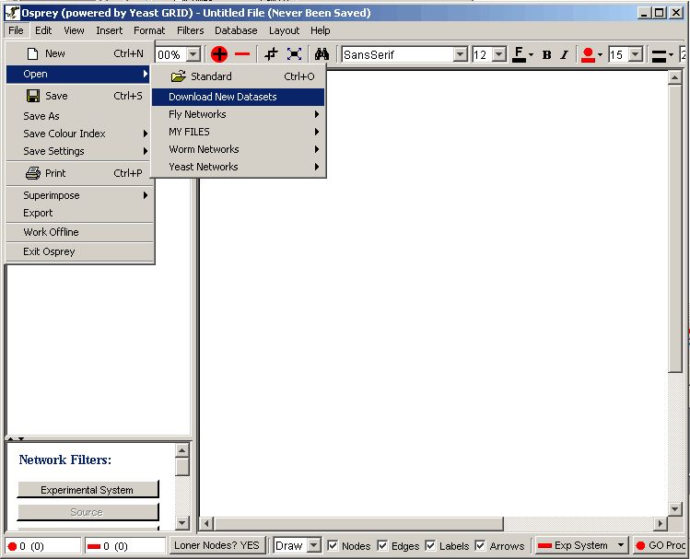690x559 pixels.
Task: Toggle the Arrows checkbox
Action: (x=480, y=546)
